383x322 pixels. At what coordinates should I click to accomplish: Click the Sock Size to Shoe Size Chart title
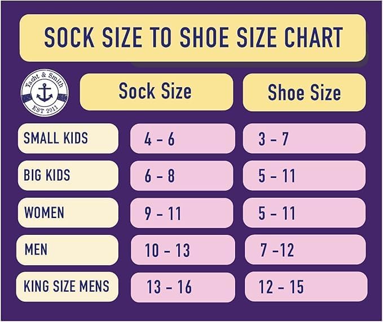tap(193, 38)
